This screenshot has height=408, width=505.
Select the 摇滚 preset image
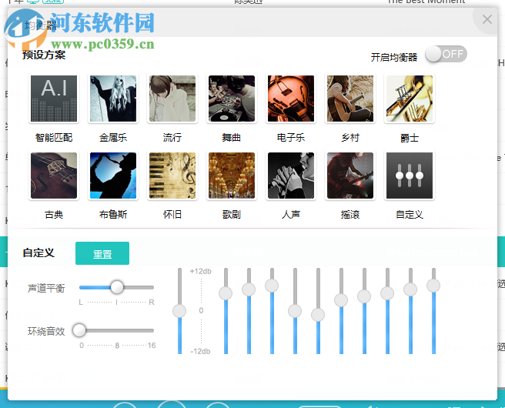tap(350, 176)
